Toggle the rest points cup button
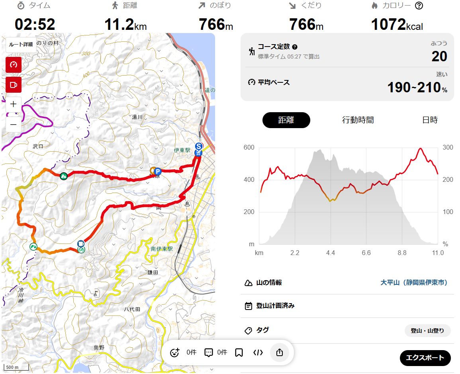The image size is (460, 374). coord(14,85)
